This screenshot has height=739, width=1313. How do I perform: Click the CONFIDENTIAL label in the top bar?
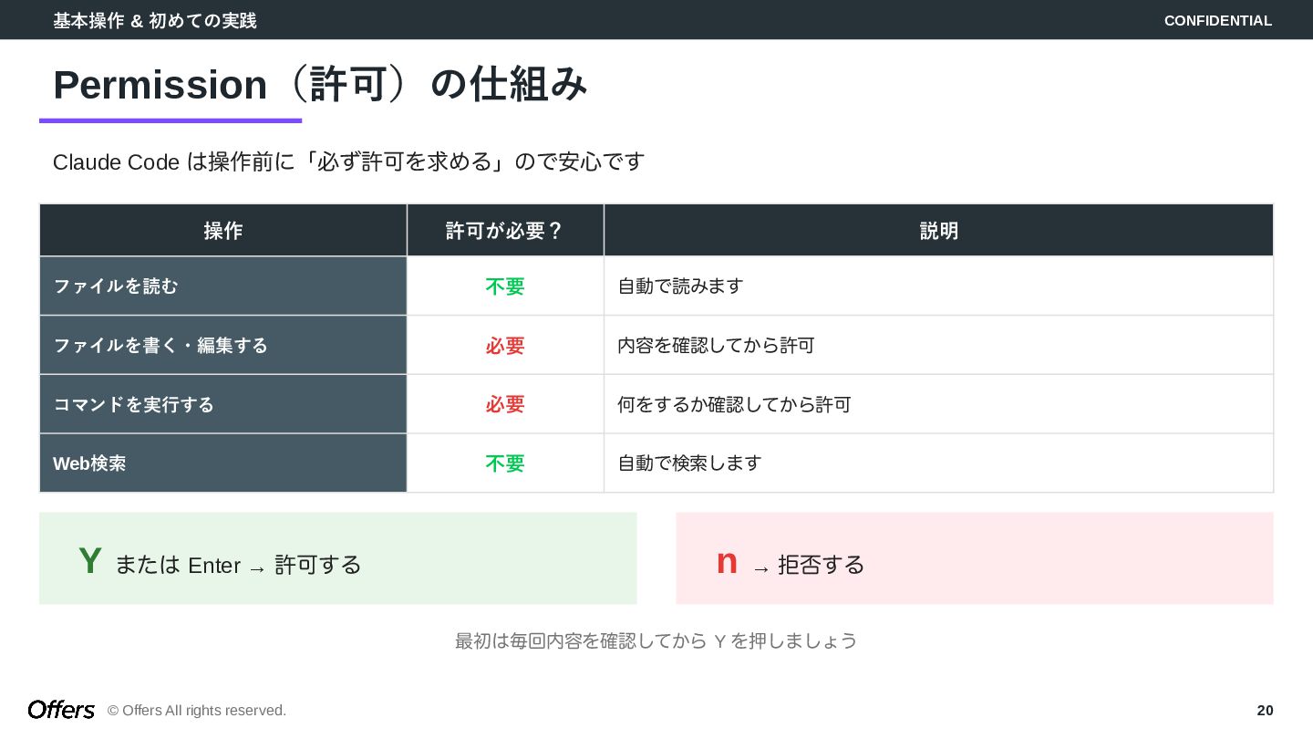(x=1217, y=20)
